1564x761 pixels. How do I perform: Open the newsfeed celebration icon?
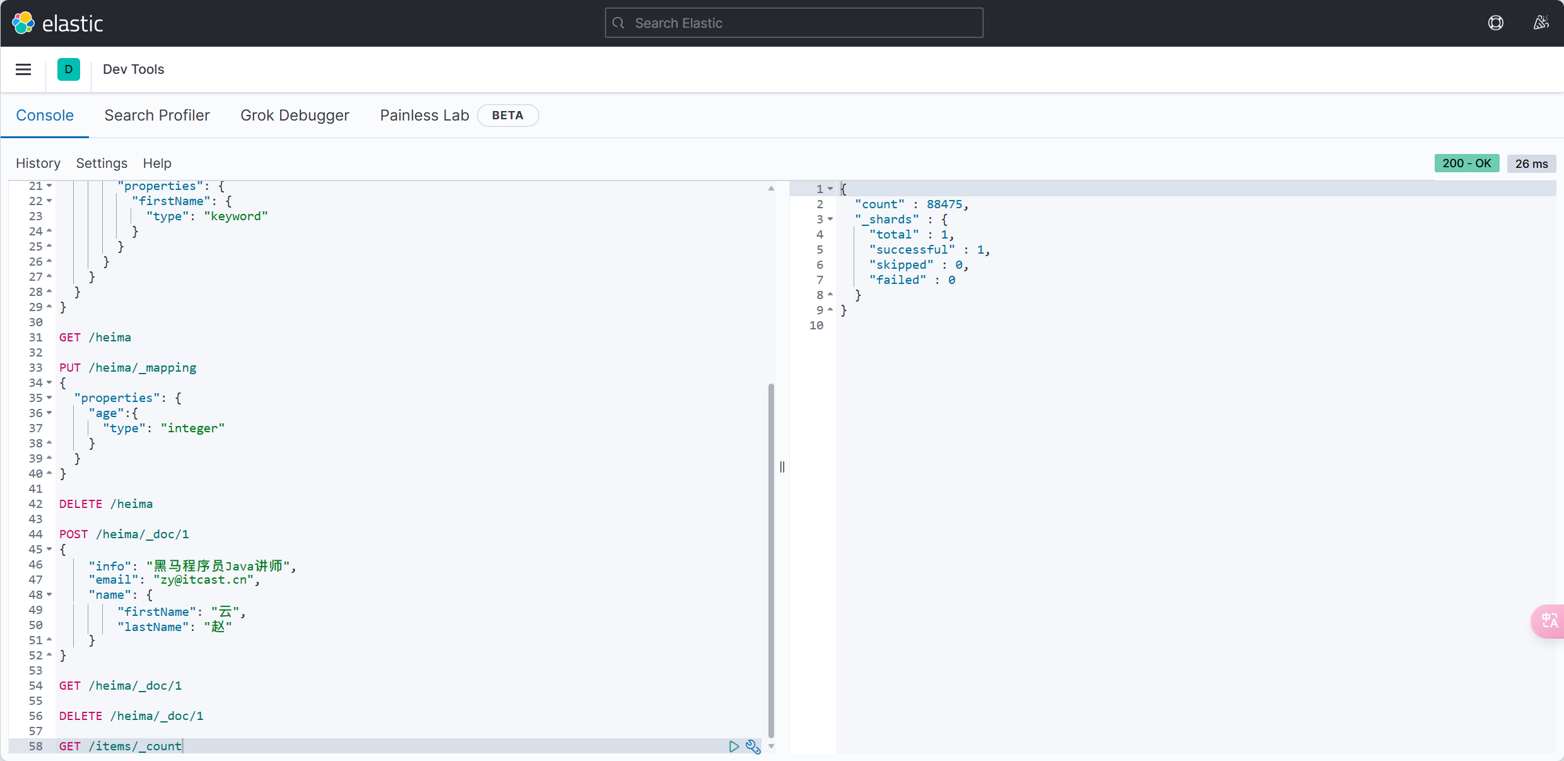coord(1541,23)
